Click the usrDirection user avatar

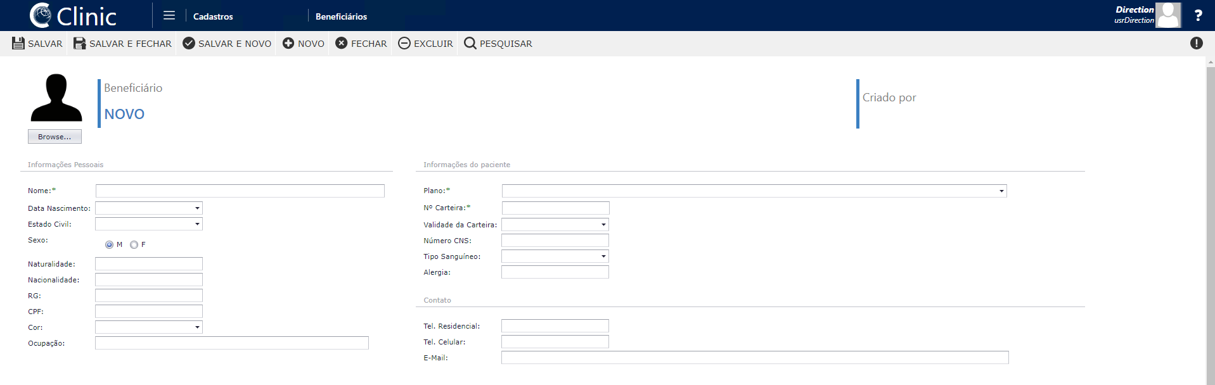[1168, 15]
